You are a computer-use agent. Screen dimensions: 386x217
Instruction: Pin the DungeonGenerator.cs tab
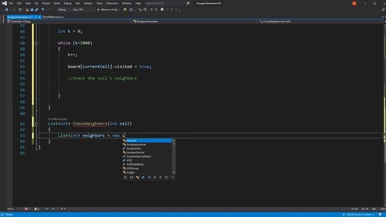pos(36,17)
